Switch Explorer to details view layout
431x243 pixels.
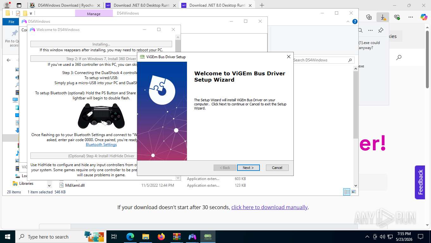347,192
